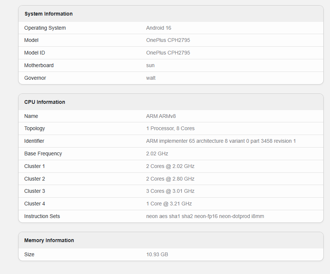Select the Instruction Sets row
Image resolution: width=330 pixels, height=274 pixels.
click(42, 216)
